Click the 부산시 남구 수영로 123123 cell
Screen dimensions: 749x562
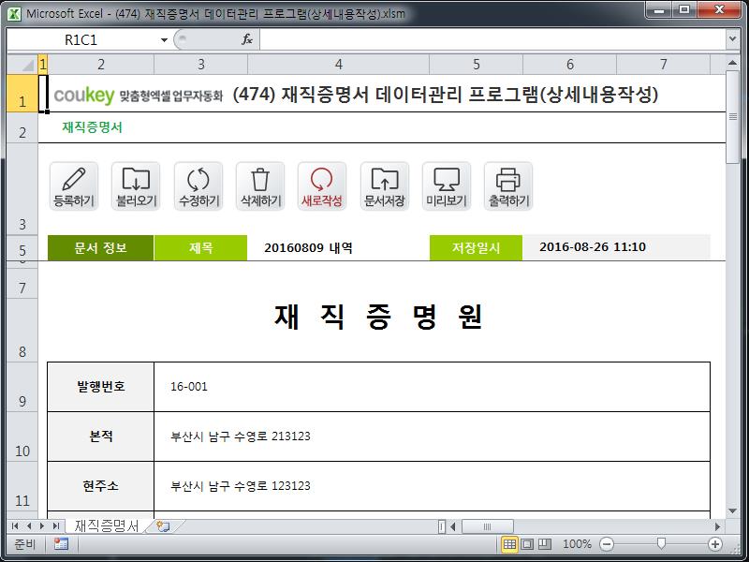(x=432, y=486)
